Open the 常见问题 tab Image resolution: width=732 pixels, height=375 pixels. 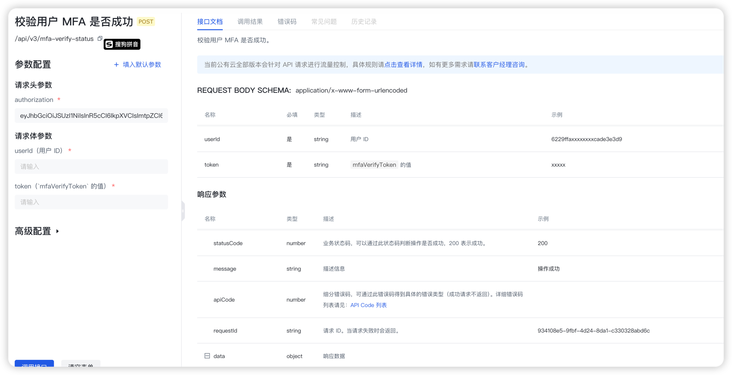pyautogui.click(x=324, y=22)
